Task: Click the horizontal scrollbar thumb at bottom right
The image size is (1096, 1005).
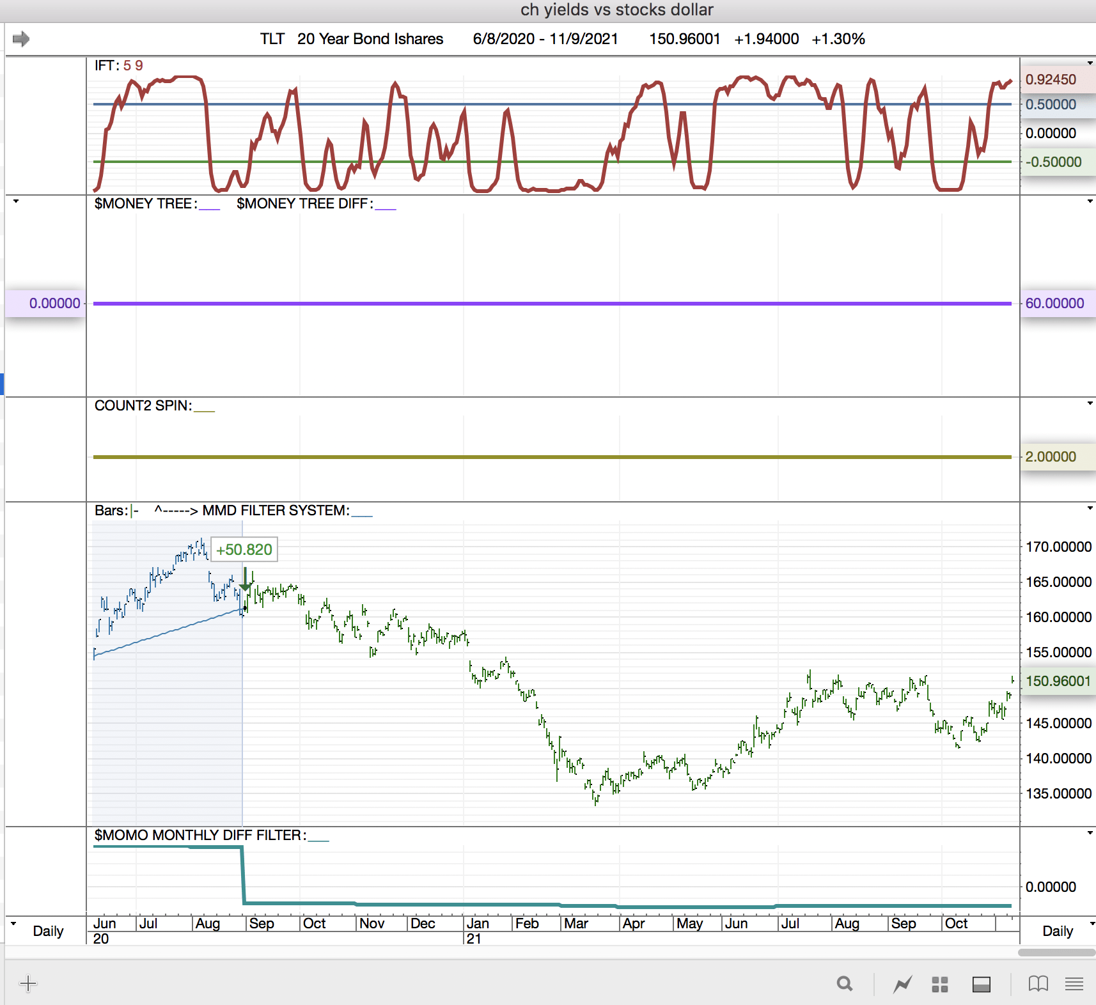Action: [1056, 953]
